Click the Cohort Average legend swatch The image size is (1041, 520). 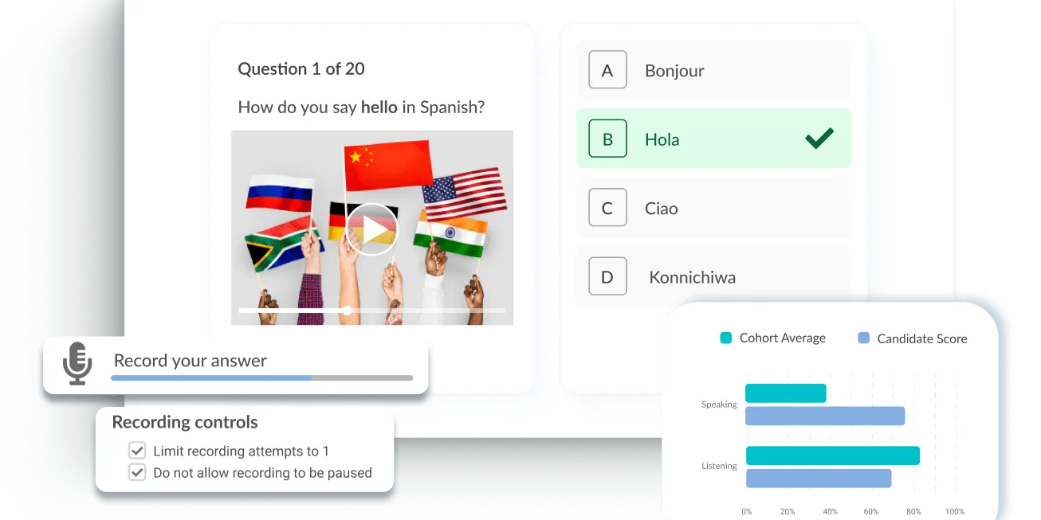point(725,338)
